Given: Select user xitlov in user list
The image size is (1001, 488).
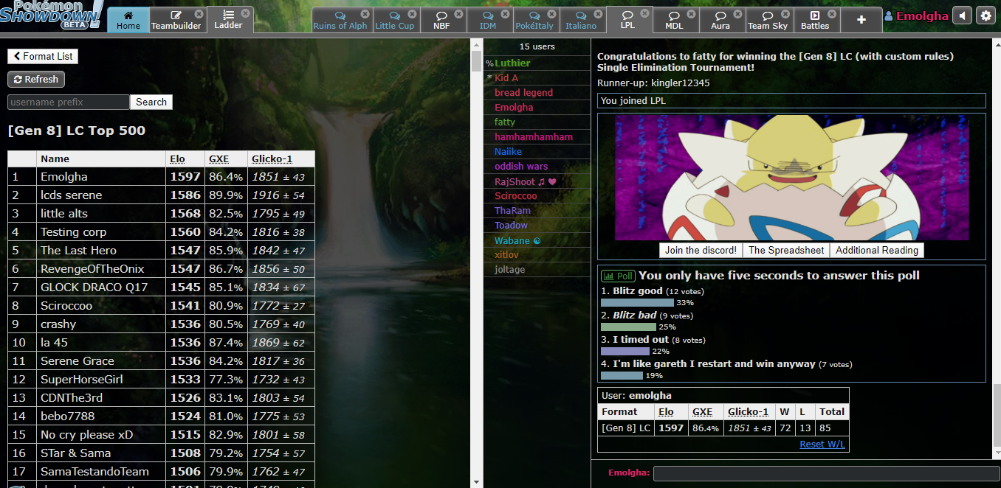Looking at the screenshot, I should pyautogui.click(x=537, y=254).
